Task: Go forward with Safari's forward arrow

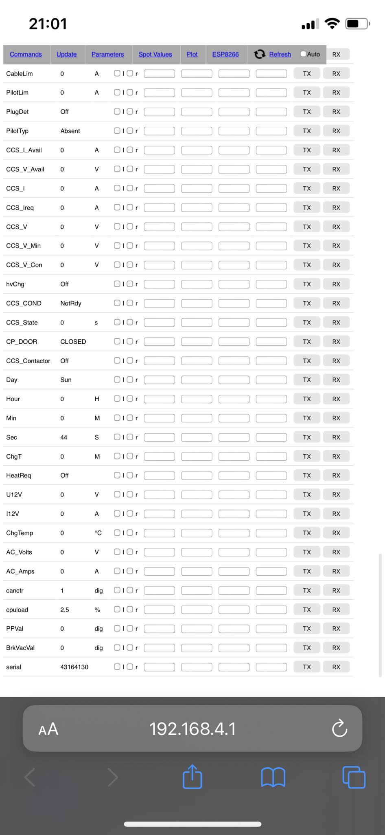Action: coord(112,777)
